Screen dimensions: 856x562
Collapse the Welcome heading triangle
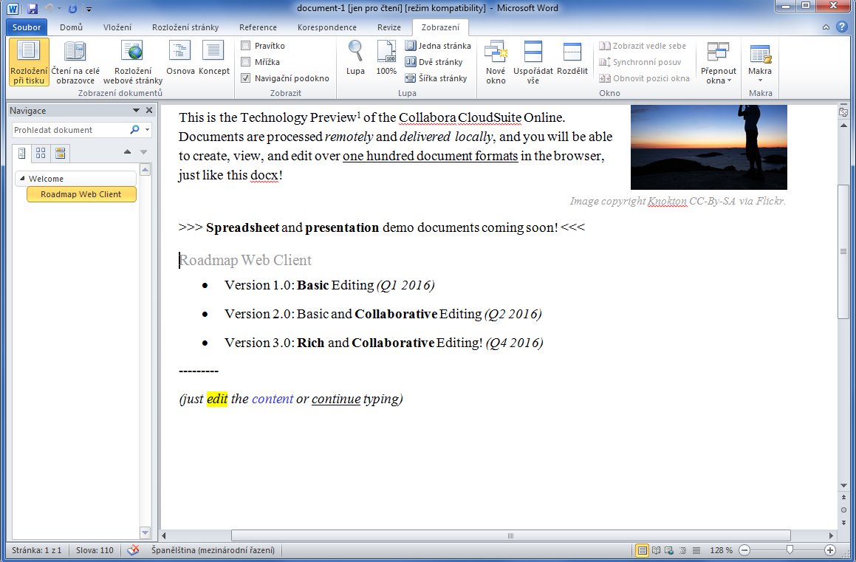click(22, 179)
